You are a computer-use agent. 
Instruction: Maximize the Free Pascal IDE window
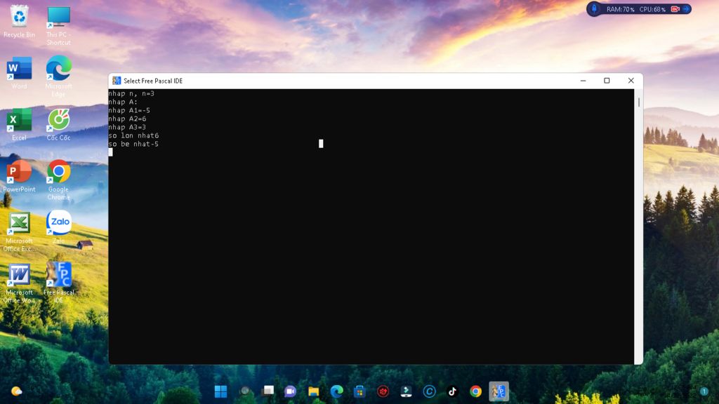607,81
